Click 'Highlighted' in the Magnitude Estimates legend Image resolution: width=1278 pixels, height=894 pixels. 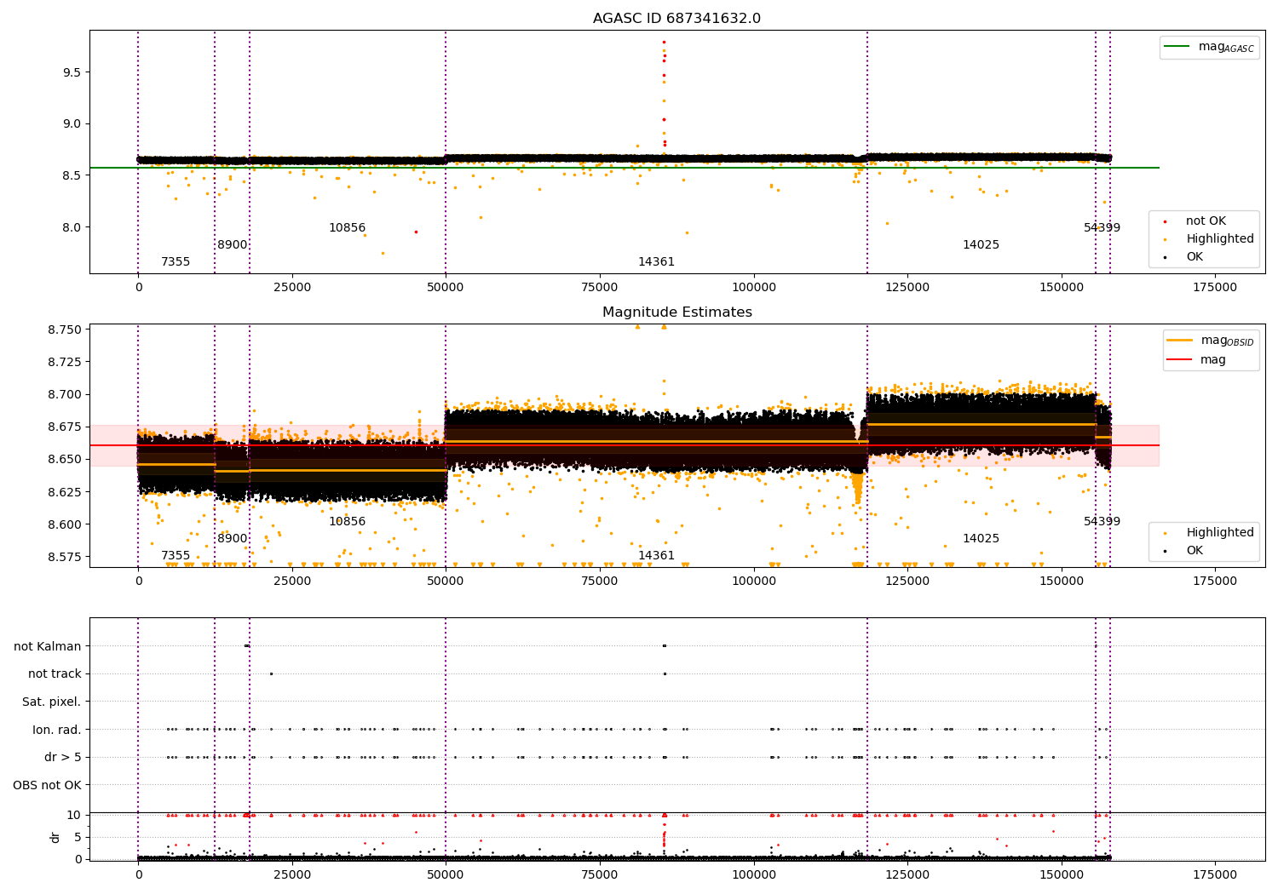(1219, 532)
